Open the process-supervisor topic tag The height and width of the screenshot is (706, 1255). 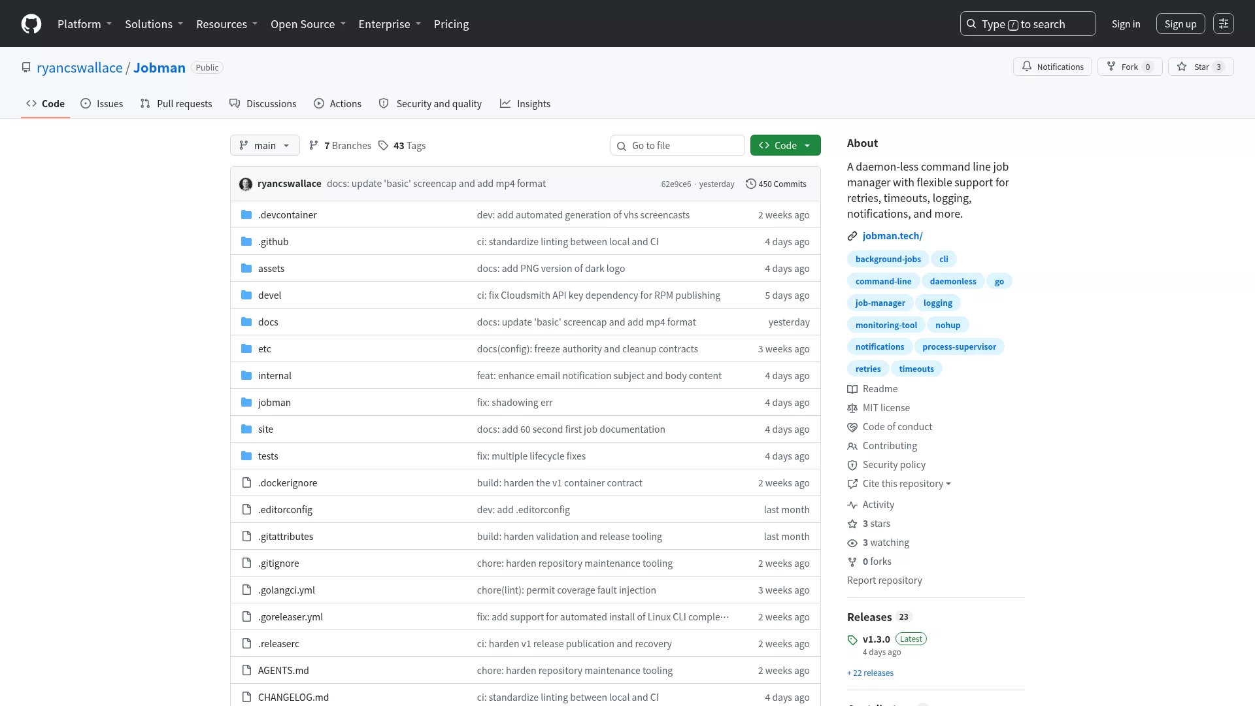pos(959,347)
